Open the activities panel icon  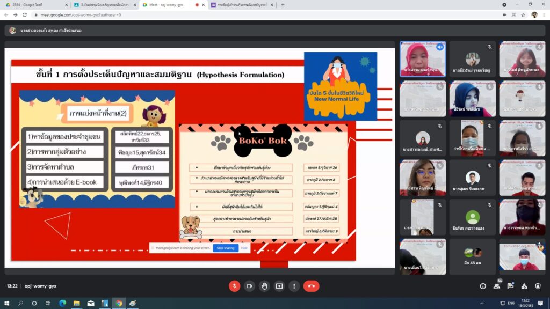524,286
